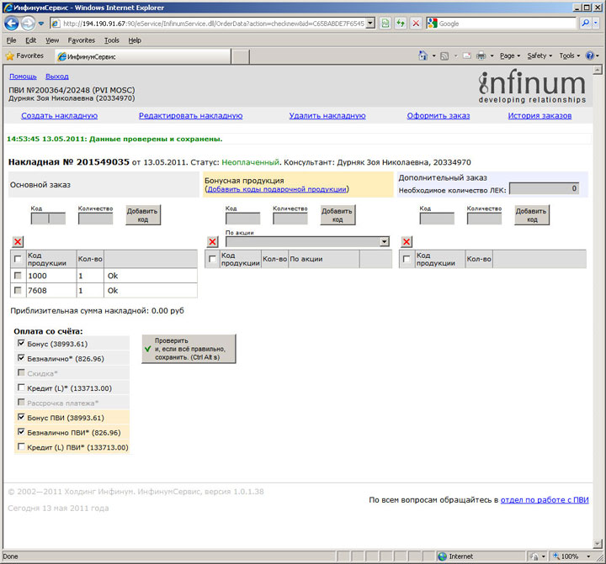Image resolution: width=606 pixels, height=564 pixels.
Task: Click the Количество field under Бонусная продукция
Action: tap(290, 219)
